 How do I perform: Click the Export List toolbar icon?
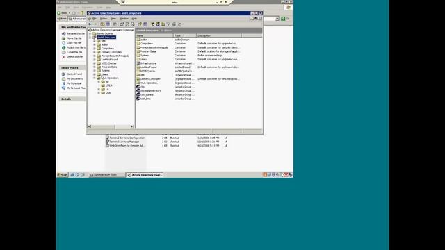tap(133, 24)
